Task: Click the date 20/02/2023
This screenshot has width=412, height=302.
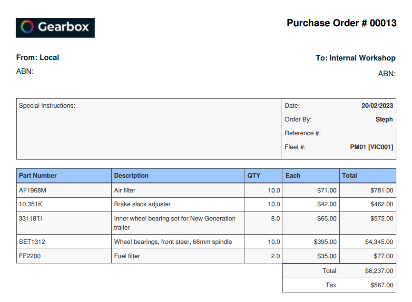Action: click(377, 106)
